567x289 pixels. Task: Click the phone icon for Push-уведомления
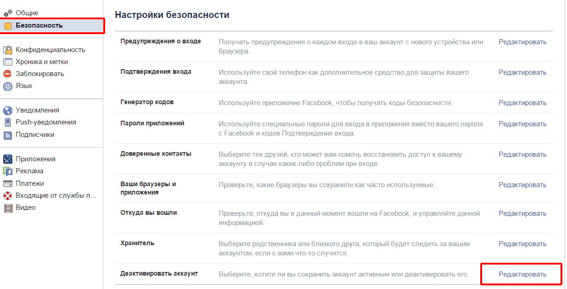point(8,122)
